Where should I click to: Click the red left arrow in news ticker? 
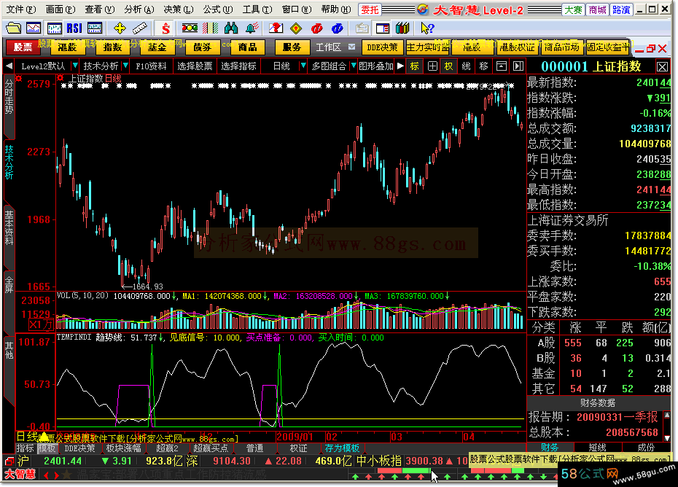(46, 475)
